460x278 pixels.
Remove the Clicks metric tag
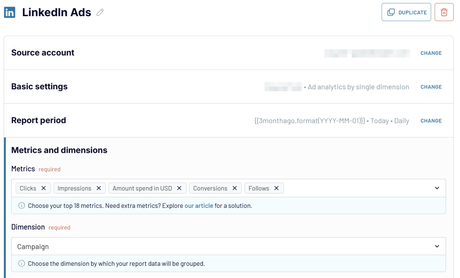[44, 188]
